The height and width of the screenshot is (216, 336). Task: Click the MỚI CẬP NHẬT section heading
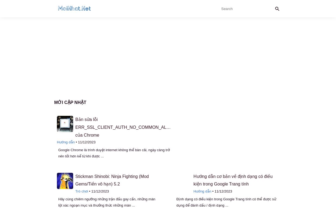pyautogui.click(x=70, y=103)
